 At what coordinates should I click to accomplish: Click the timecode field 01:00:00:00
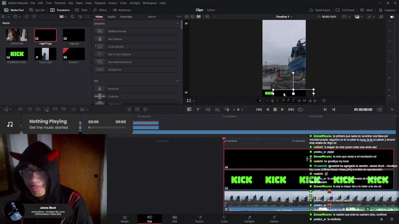363,110
